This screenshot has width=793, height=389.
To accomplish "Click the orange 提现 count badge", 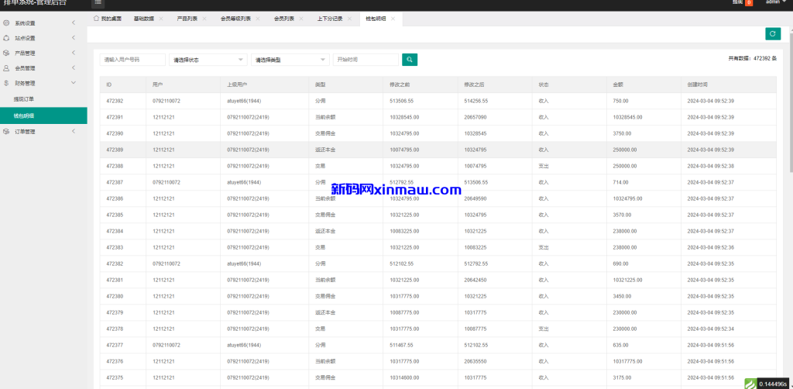I will tap(749, 2).
